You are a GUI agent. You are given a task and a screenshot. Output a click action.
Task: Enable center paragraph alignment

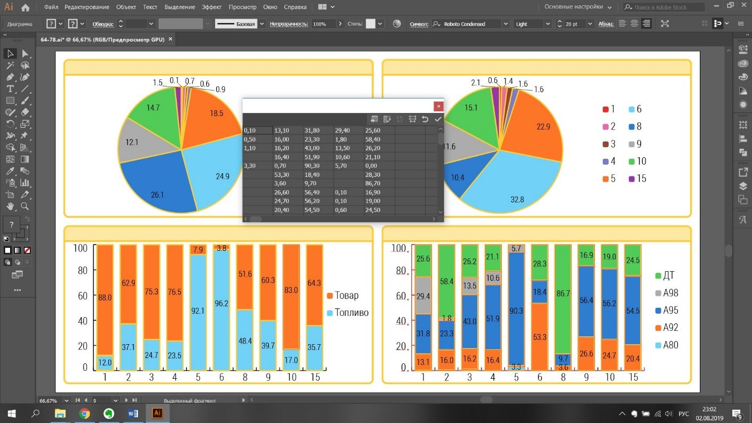click(634, 24)
